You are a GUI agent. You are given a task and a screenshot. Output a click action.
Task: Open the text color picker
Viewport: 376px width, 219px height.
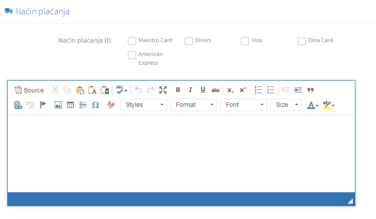[x=313, y=105]
